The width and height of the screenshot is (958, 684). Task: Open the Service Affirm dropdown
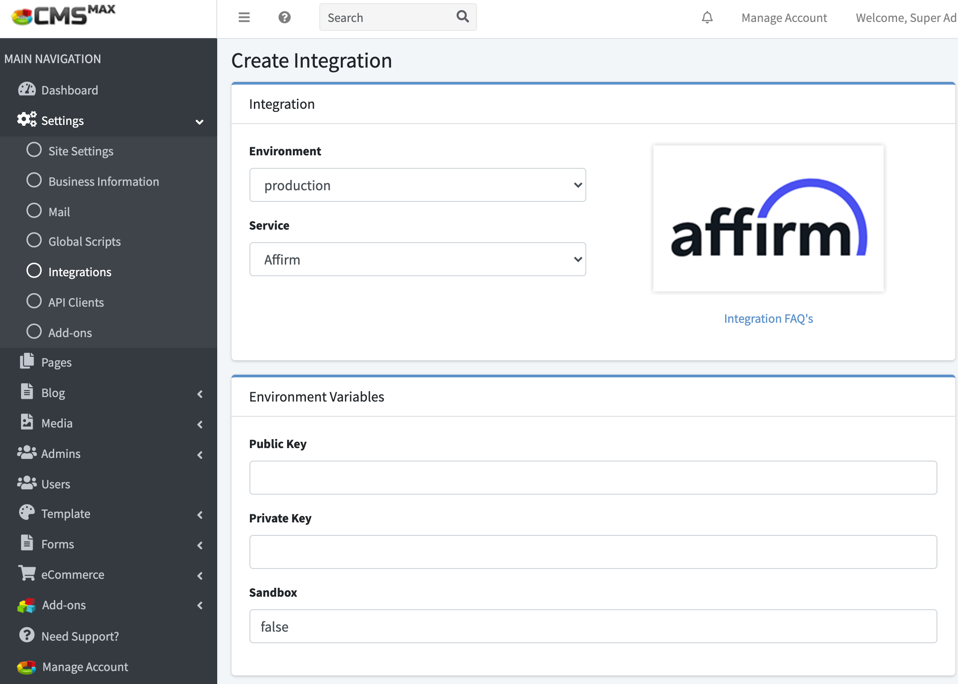417,259
